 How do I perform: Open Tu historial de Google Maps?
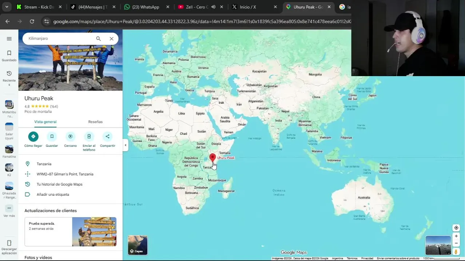71,184
